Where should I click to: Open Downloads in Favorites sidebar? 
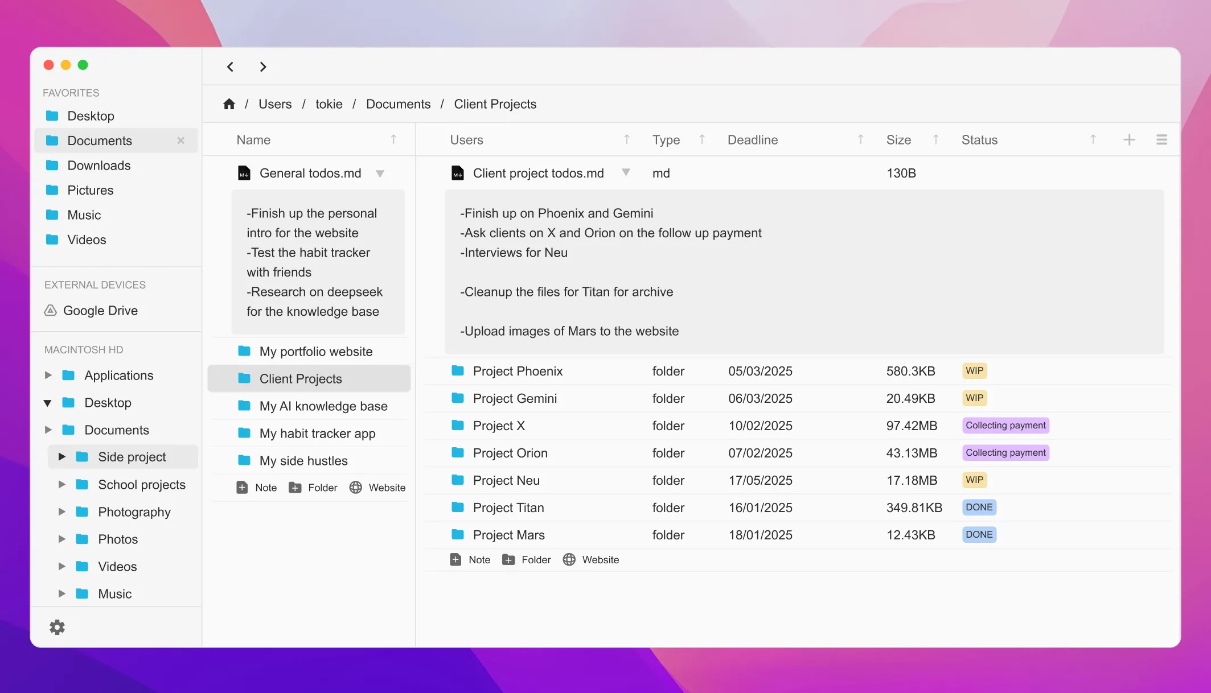98,166
